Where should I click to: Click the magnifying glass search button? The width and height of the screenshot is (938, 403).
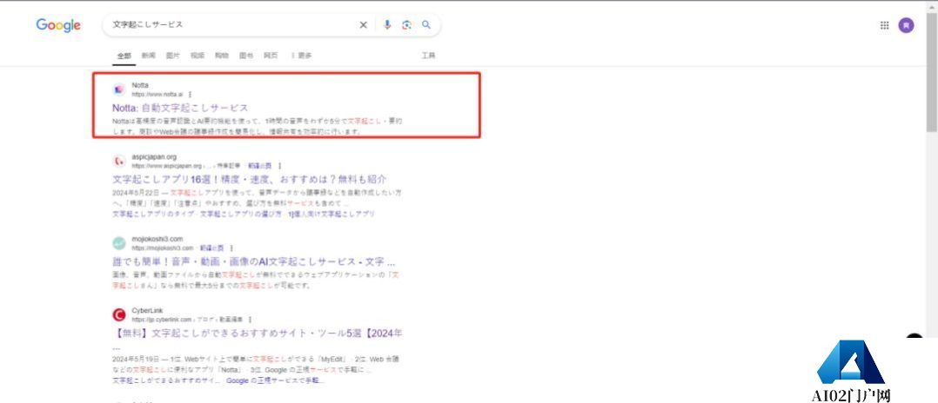[x=426, y=25]
